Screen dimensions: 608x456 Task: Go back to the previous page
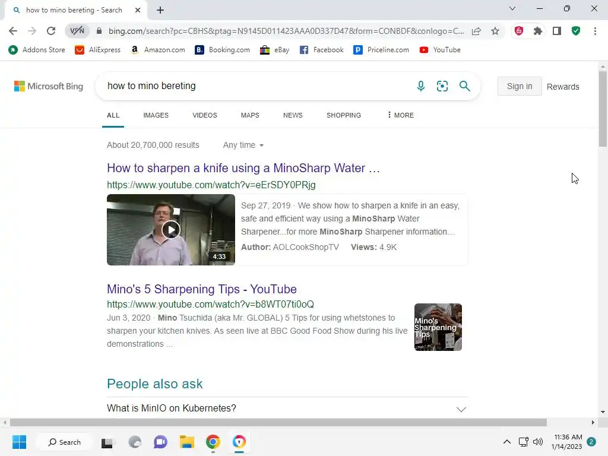(13, 31)
